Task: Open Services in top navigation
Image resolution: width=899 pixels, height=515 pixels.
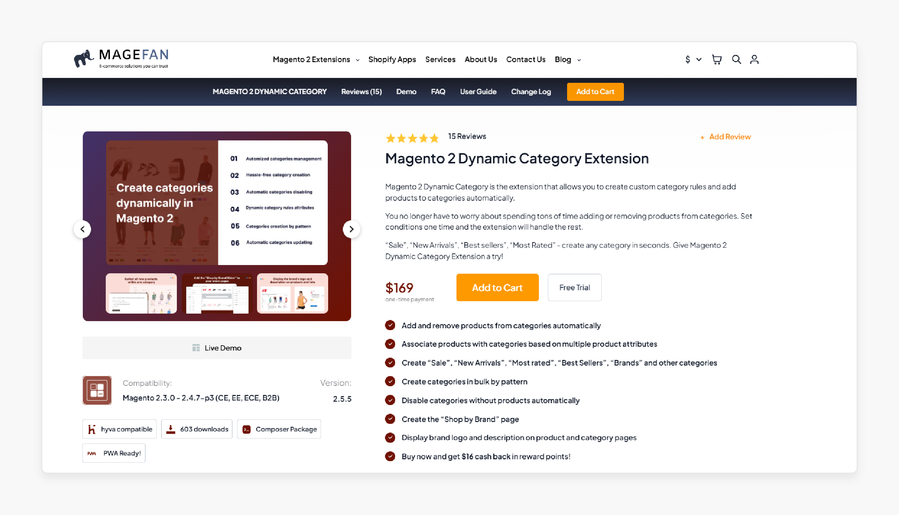Action: point(440,59)
